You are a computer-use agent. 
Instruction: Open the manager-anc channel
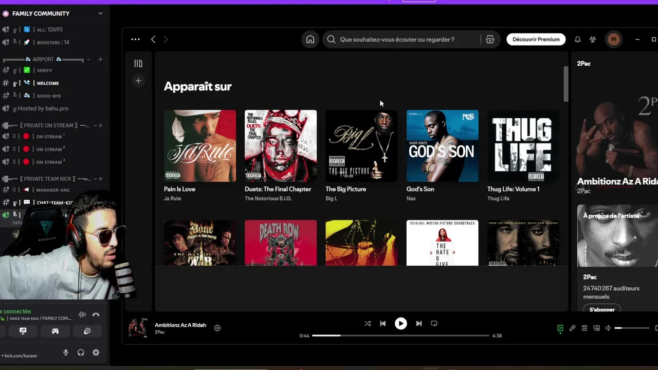point(53,190)
